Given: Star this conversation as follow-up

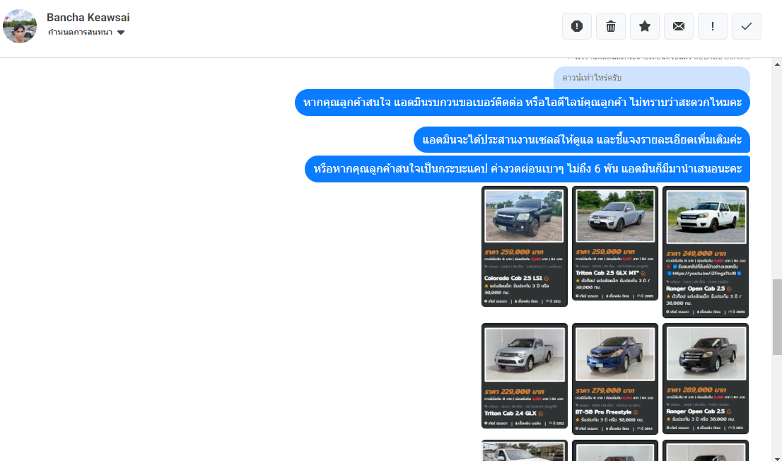Looking at the screenshot, I should click(x=644, y=26).
